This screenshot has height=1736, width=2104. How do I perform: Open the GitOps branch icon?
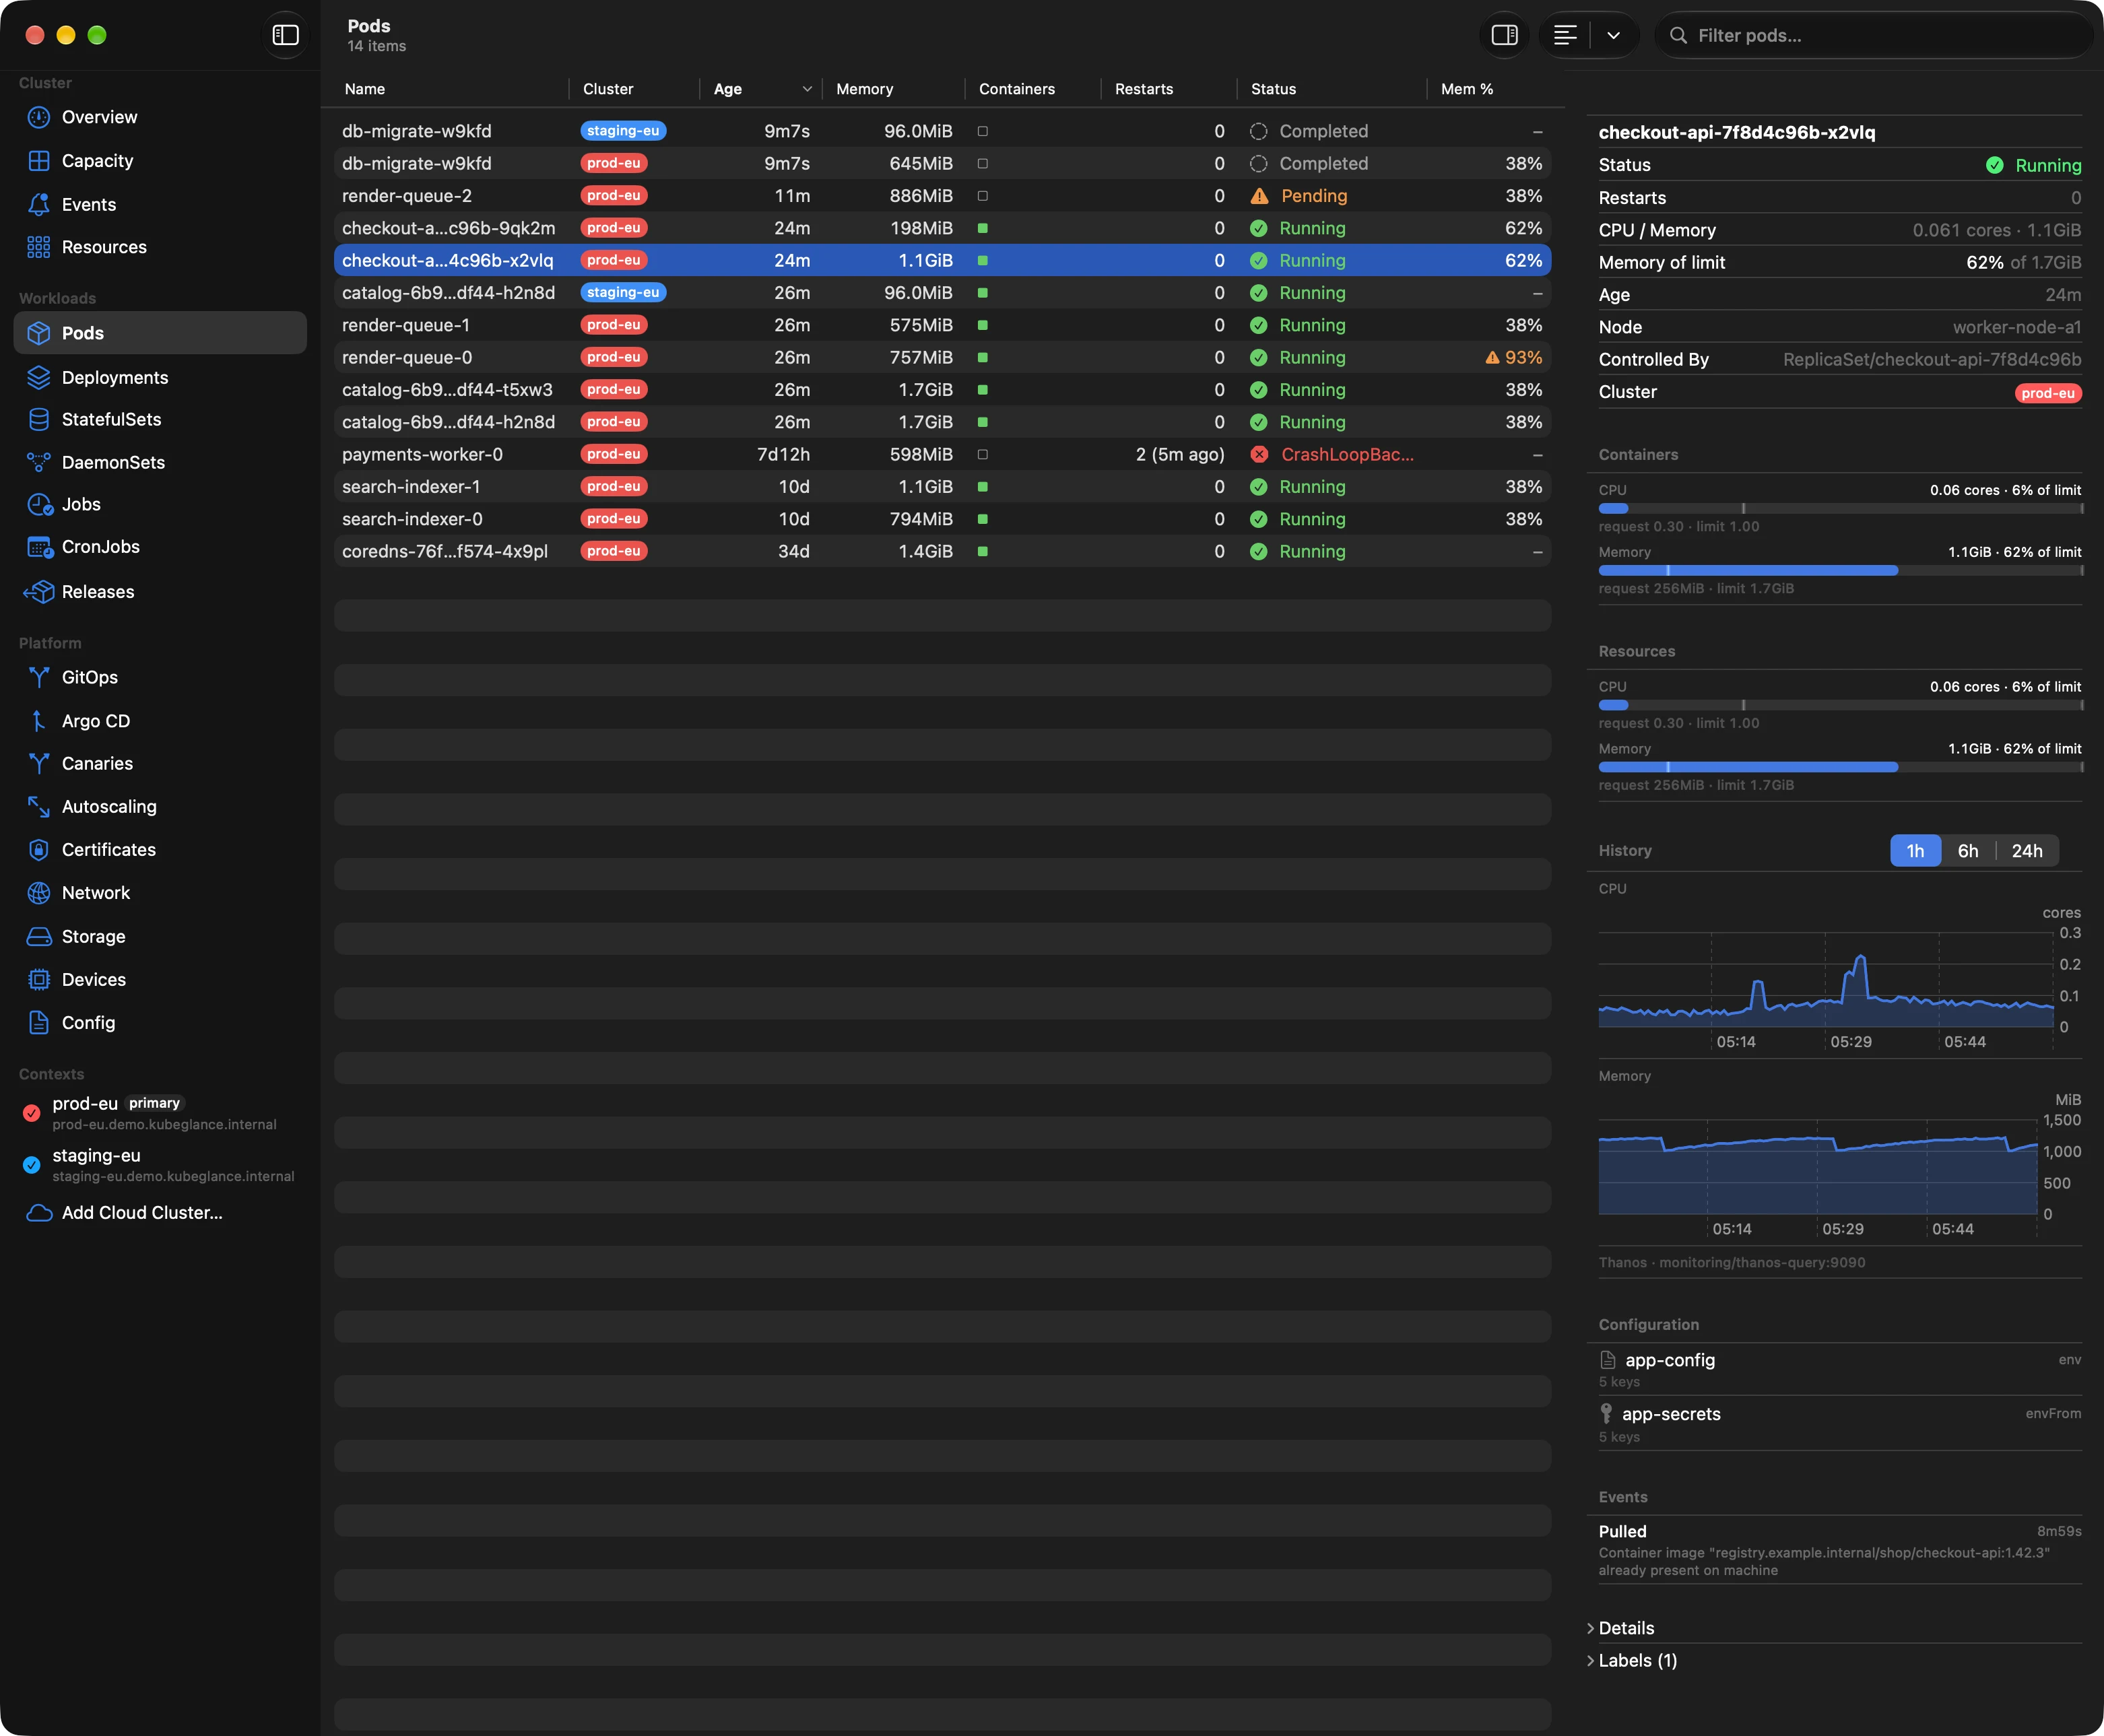click(38, 677)
